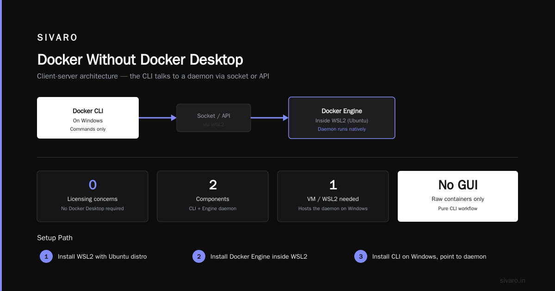This screenshot has height=291, width=555.
Task: Click the 'Commands only' caption
Action: click(x=88, y=129)
